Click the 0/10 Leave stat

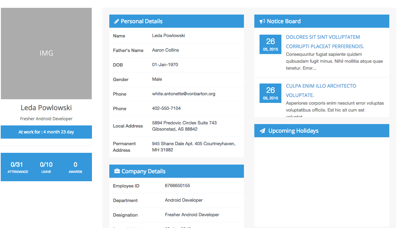tap(46, 167)
